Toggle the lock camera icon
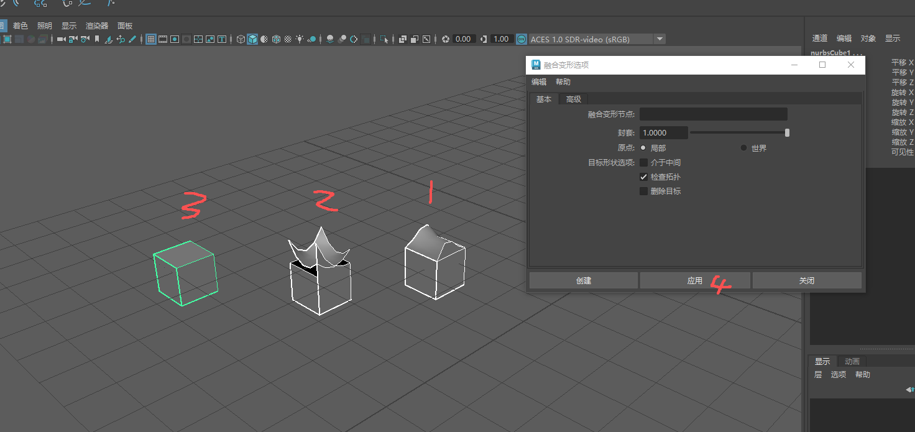Screen dimensions: 915x432 73,39
